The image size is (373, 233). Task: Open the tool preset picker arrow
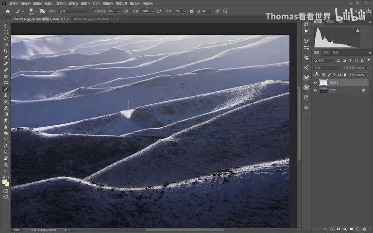pyautogui.click(x=23, y=11)
